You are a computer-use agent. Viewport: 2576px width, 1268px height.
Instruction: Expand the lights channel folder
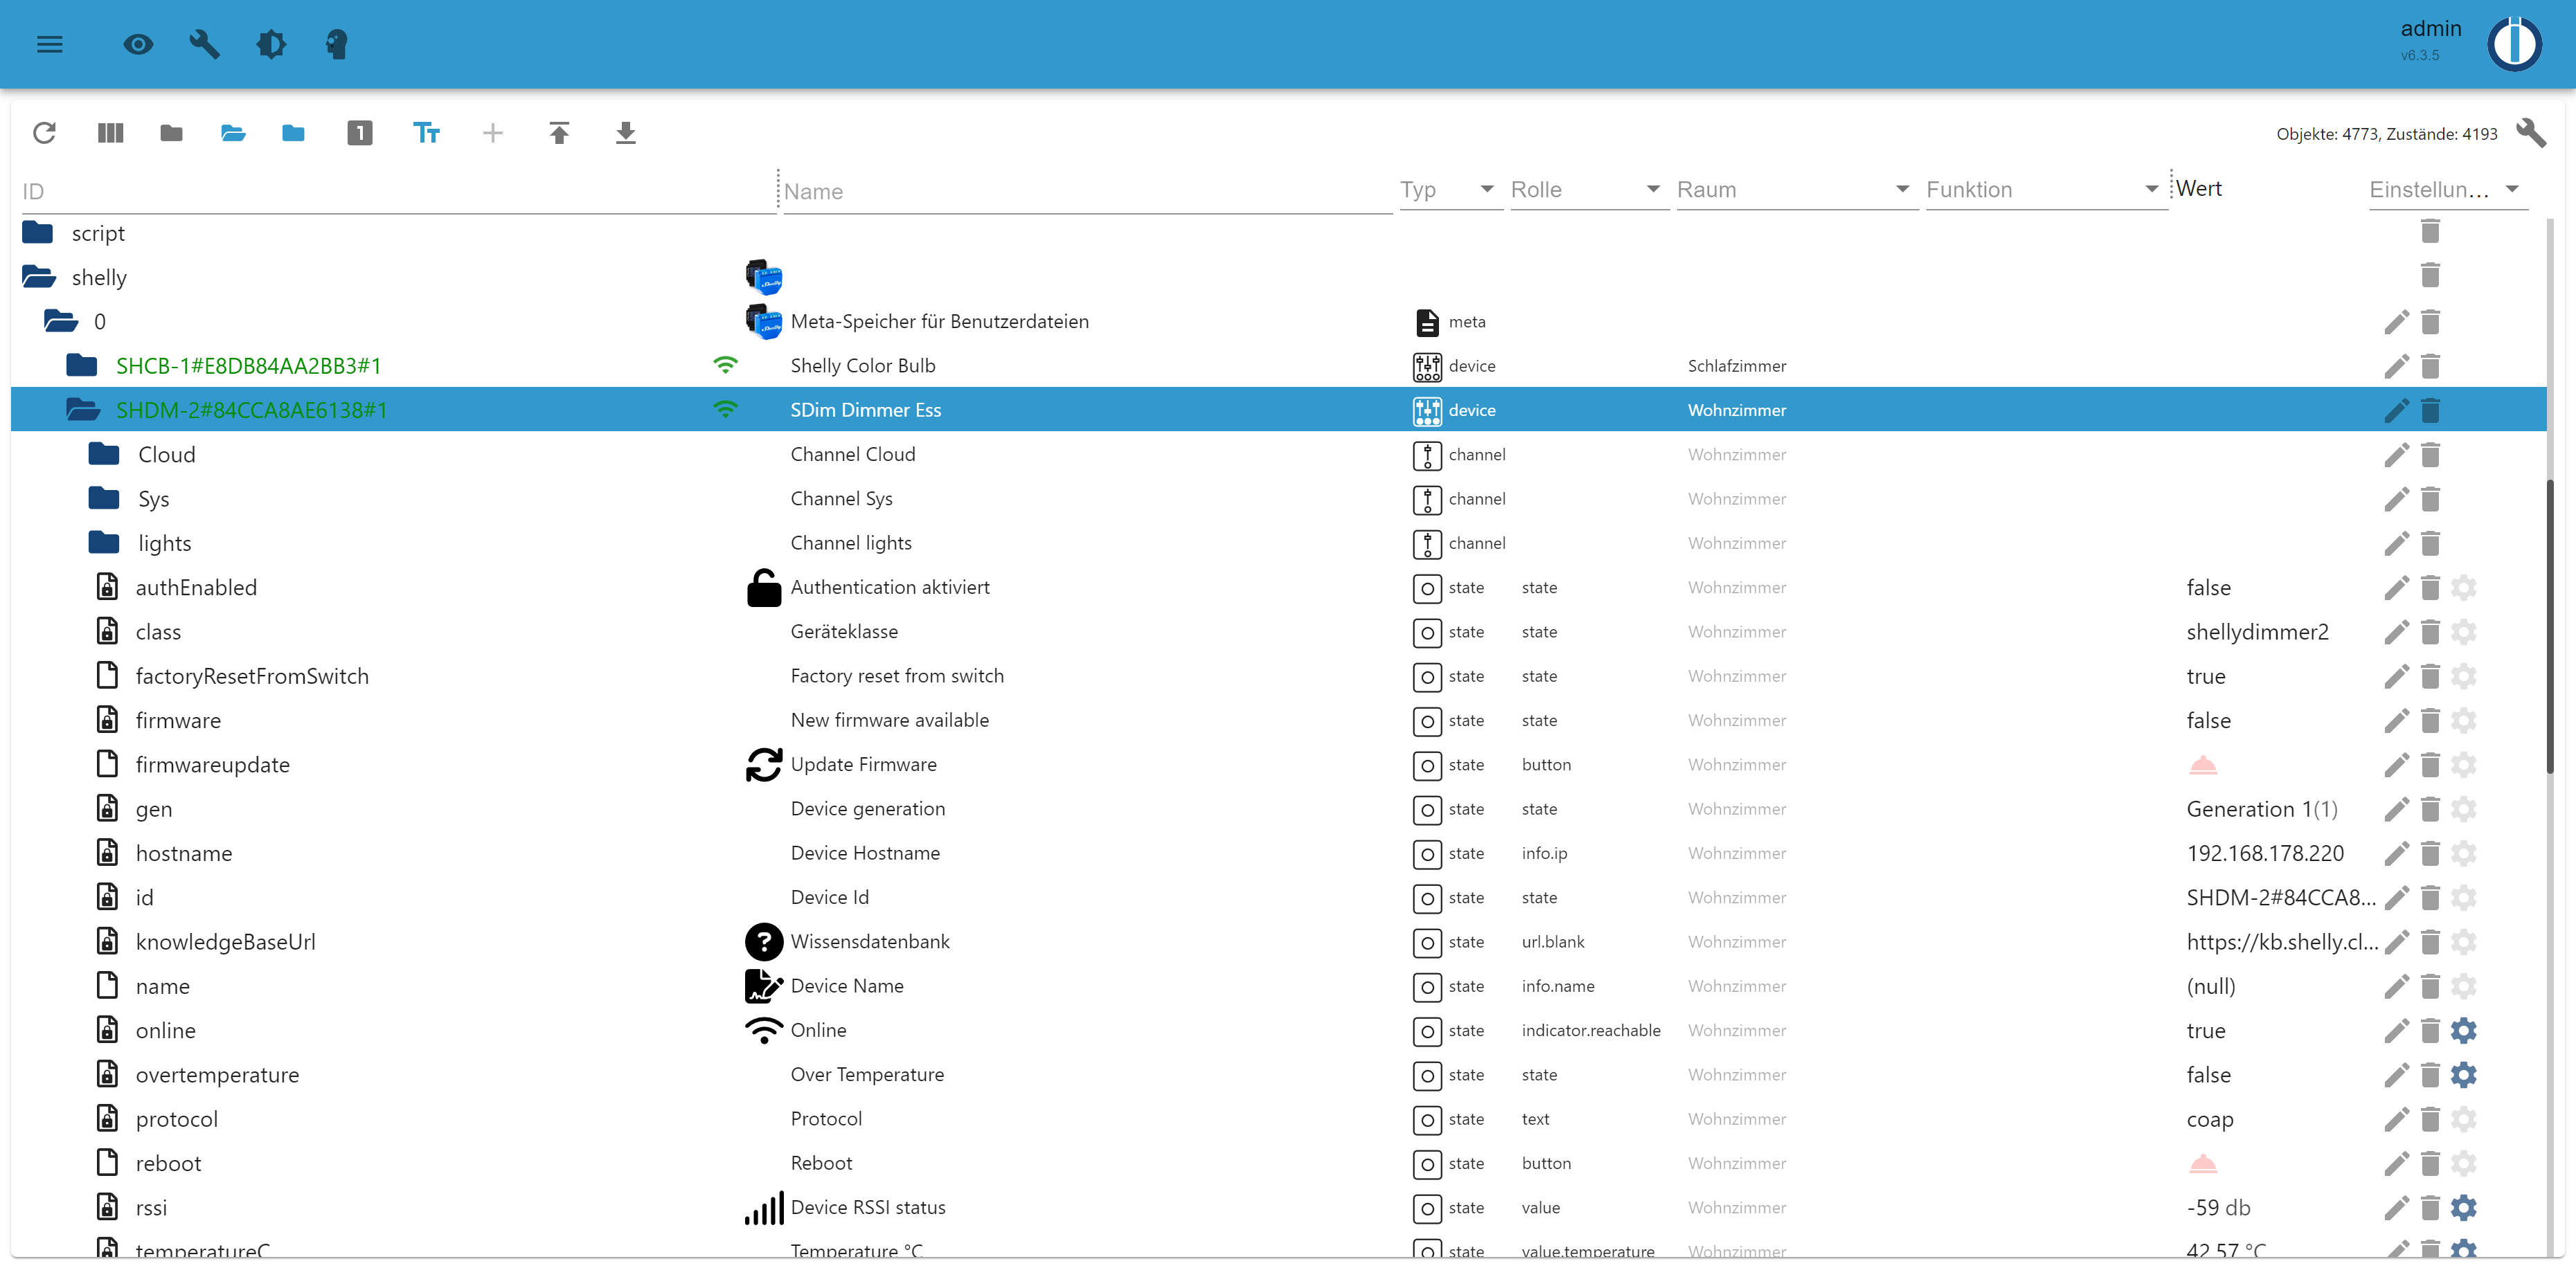click(x=104, y=543)
